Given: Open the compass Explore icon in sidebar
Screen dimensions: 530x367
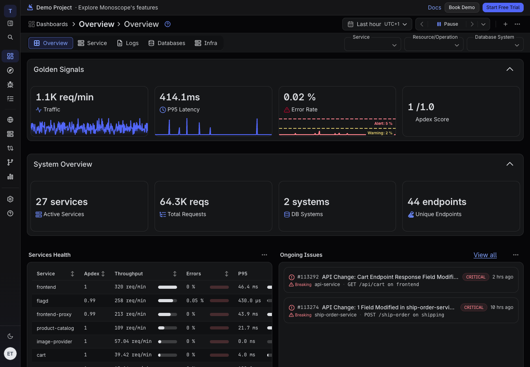Looking at the screenshot, I should click(10, 70).
